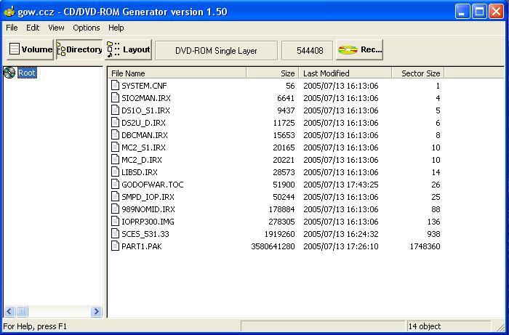Switch to Directory view
This screenshot has height=335, width=509.
[79, 49]
